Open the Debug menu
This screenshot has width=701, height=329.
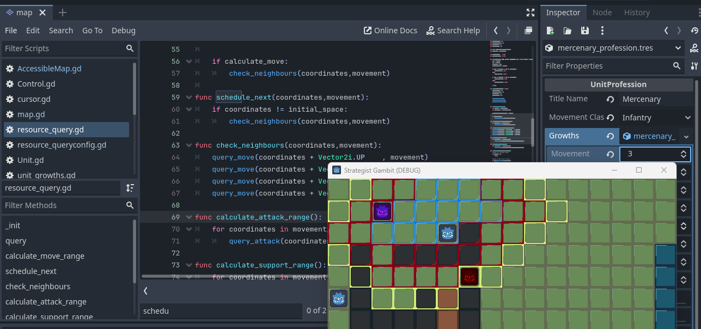coord(123,31)
